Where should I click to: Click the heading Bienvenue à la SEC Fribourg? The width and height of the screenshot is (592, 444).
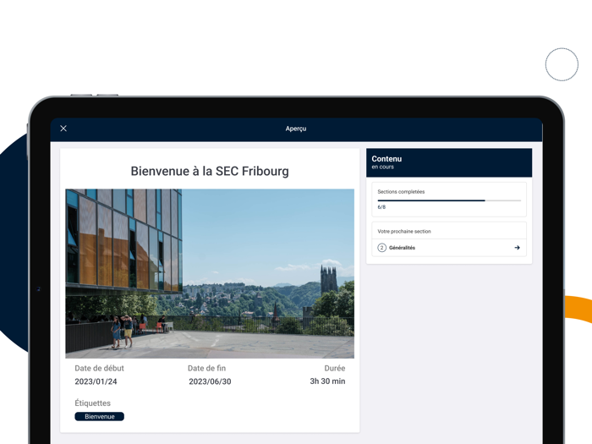pos(210,171)
